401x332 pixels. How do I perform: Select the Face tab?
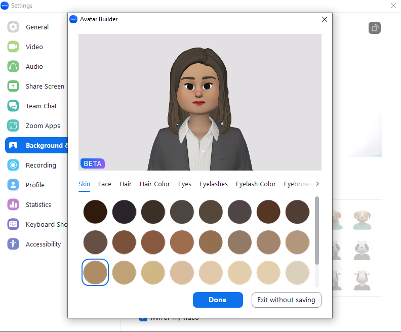click(105, 184)
